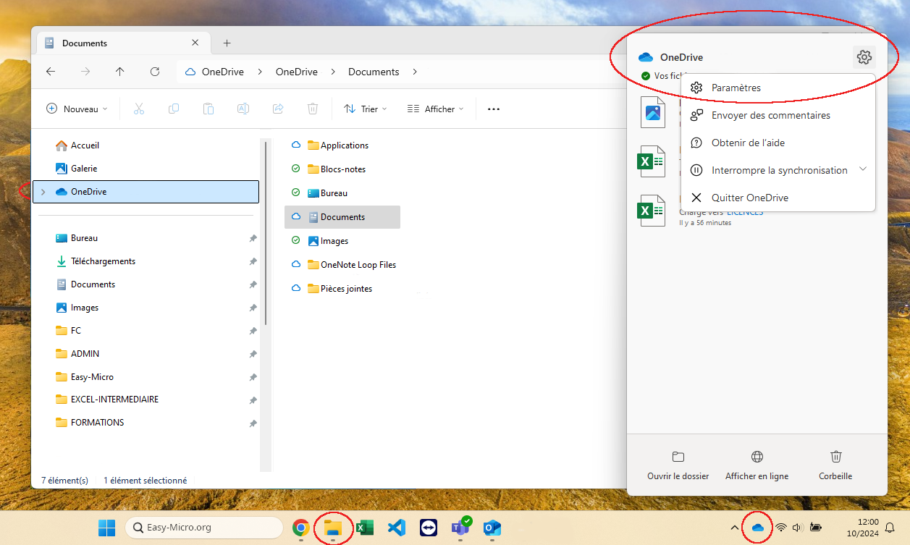910x545 pixels.
Task: Open TeamViewer from taskbar
Action: (428, 528)
